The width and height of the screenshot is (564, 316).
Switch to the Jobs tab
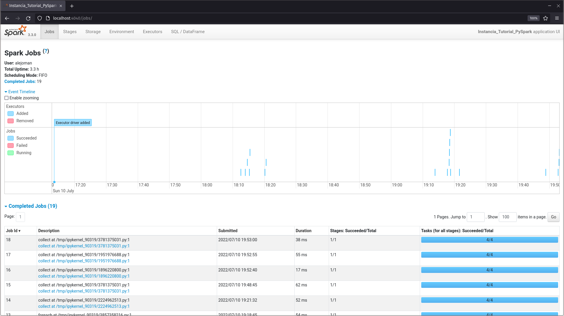[49, 32]
